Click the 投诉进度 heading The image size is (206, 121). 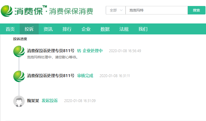point(20,39)
